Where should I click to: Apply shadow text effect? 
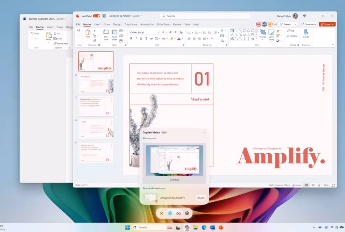pos(146,38)
